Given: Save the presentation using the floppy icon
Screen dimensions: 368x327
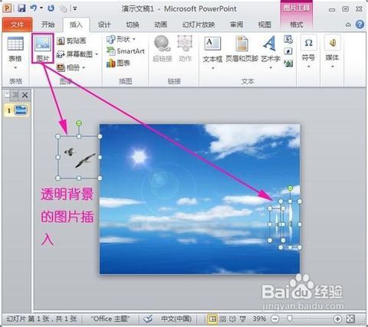Looking at the screenshot, I should tap(21, 8).
